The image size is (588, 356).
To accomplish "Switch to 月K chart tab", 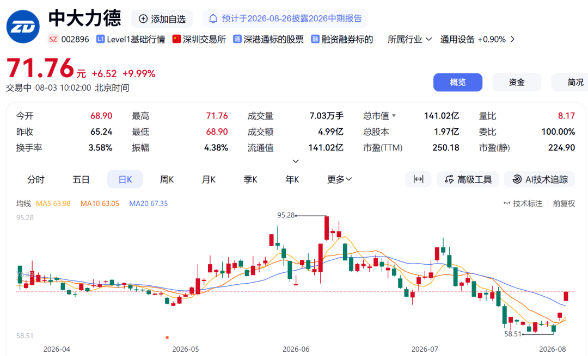I will pyautogui.click(x=209, y=179).
